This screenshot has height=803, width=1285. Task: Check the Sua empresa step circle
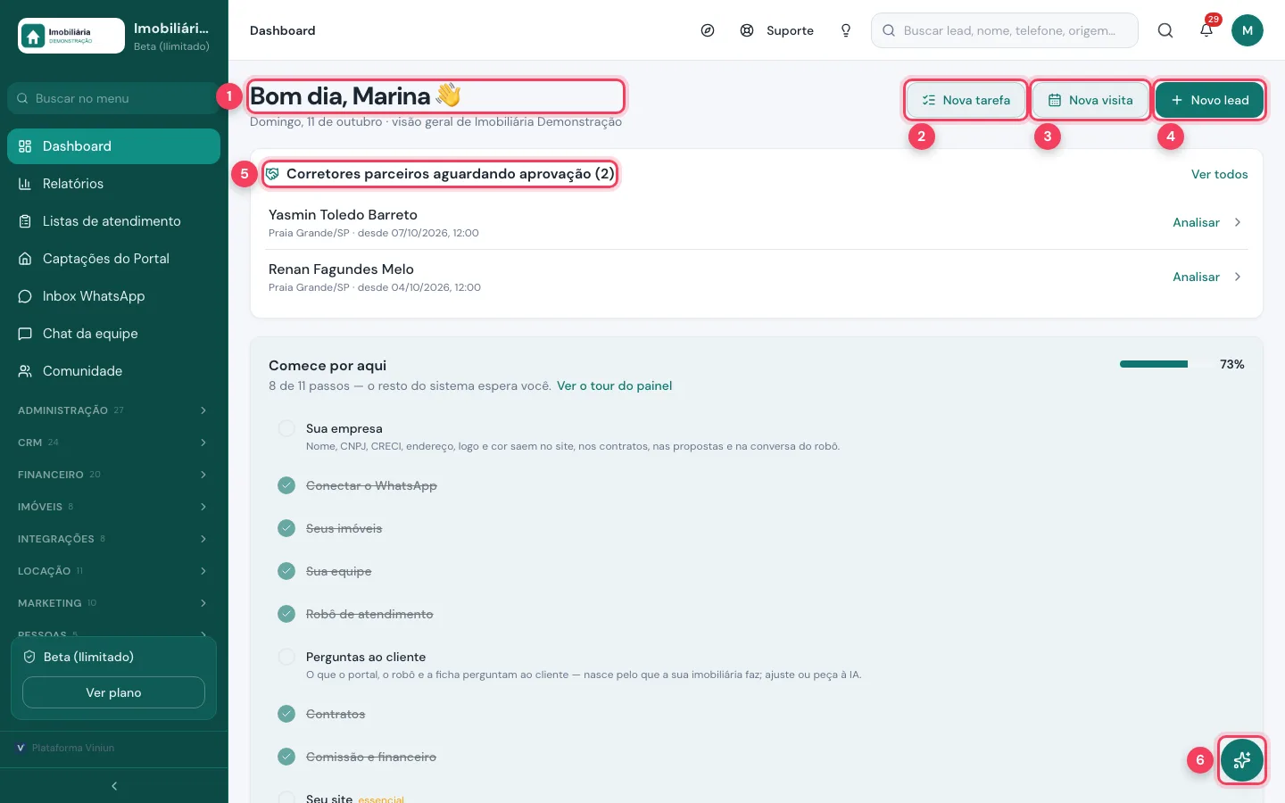tap(286, 428)
